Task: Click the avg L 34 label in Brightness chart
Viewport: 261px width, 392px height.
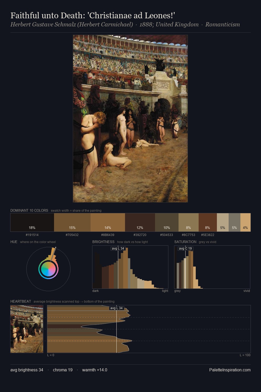Action: pyautogui.click(x=118, y=249)
